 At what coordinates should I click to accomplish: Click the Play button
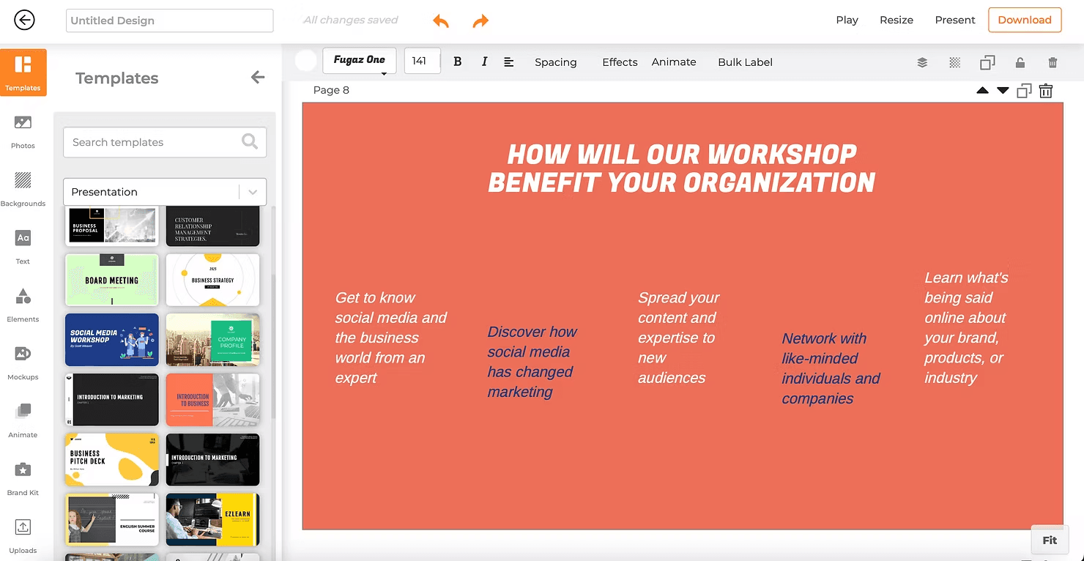847,21
